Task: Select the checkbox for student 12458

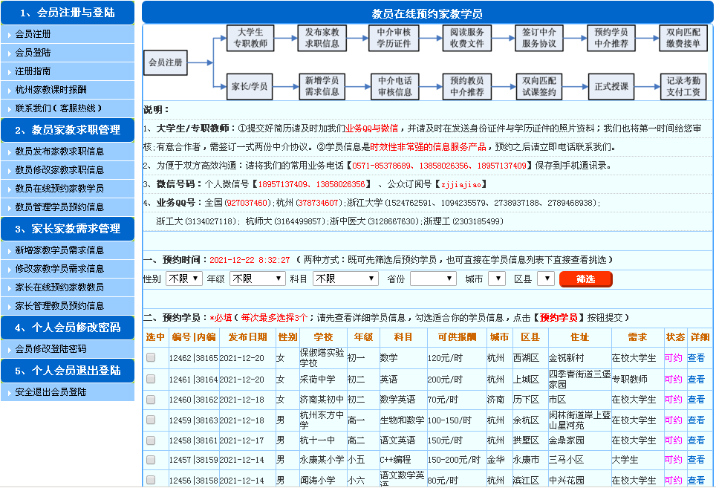Action: (151, 440)
